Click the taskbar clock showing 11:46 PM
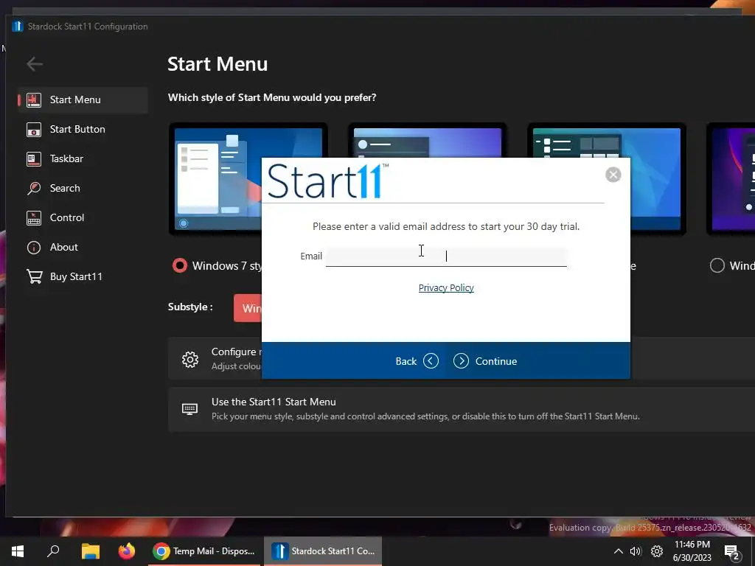This screenshot has width=755, height=566. click(692, 551)
